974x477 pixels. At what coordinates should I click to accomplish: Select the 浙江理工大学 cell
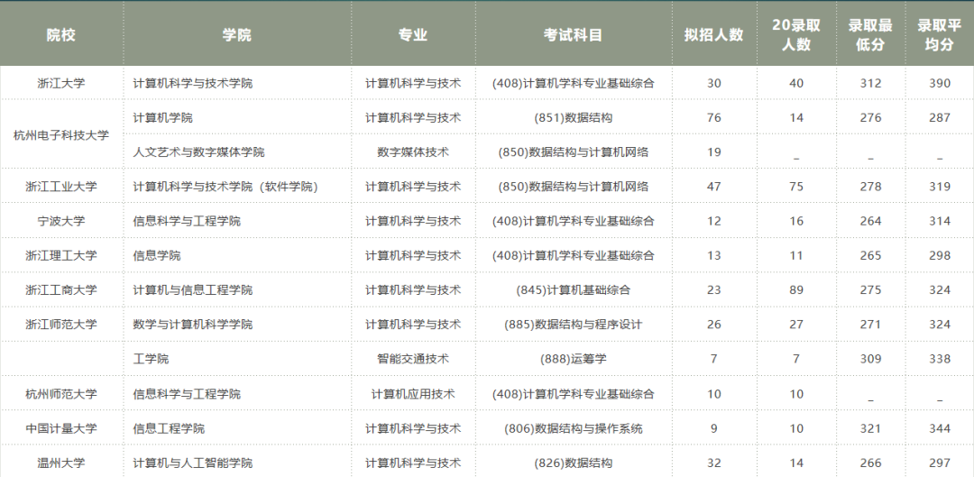click(61, 255)
